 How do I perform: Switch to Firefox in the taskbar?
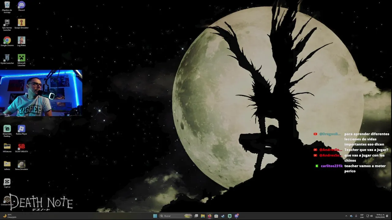tap(209, 216)
